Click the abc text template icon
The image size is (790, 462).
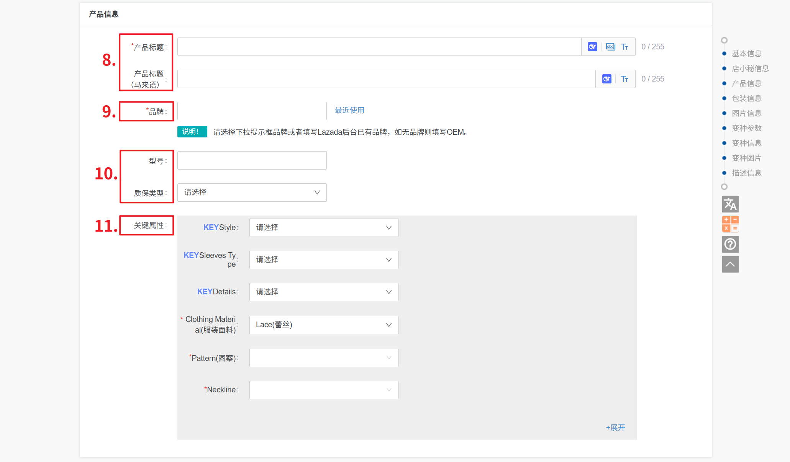(x=610, y=47)
